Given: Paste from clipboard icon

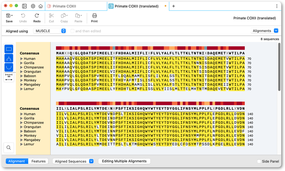Looking at the screenshot, I should (78, 18).
